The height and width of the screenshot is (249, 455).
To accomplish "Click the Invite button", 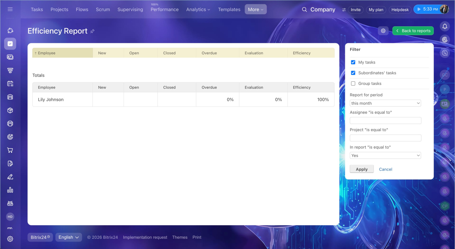I will [x=355, y=10].
